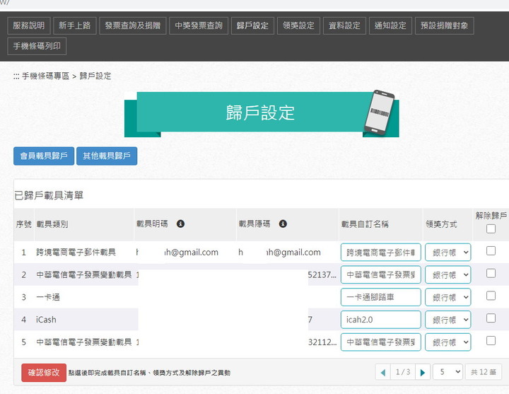This screenshot has width=509, height=394.
Task: Click info icon beside 載具隱碼 header
Action: [283, 224]
